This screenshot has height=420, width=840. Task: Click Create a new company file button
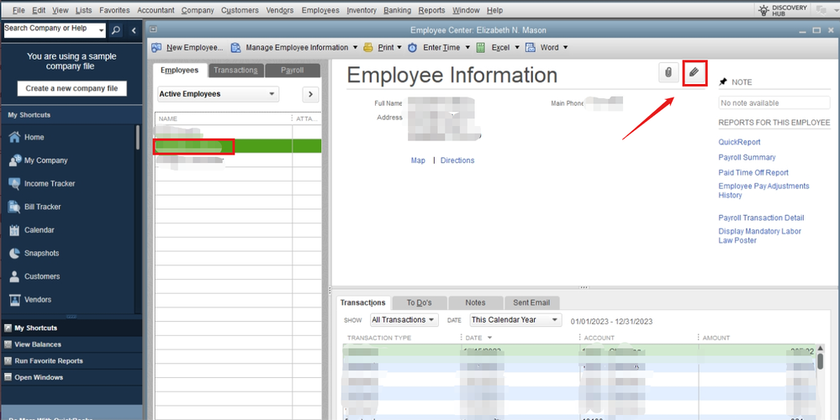coord(71,88)
